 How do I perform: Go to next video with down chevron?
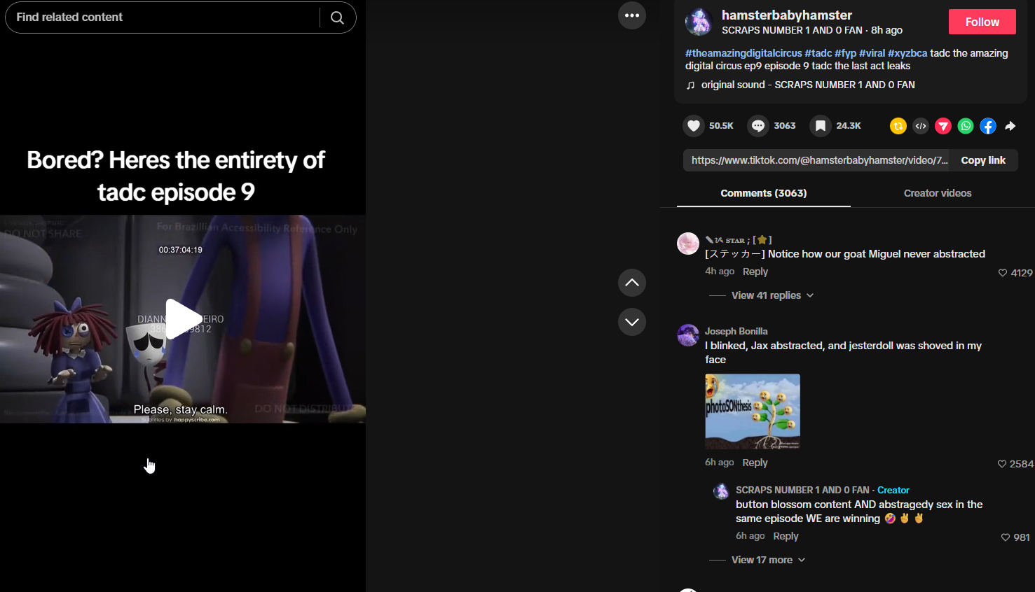tap(632, 322)
